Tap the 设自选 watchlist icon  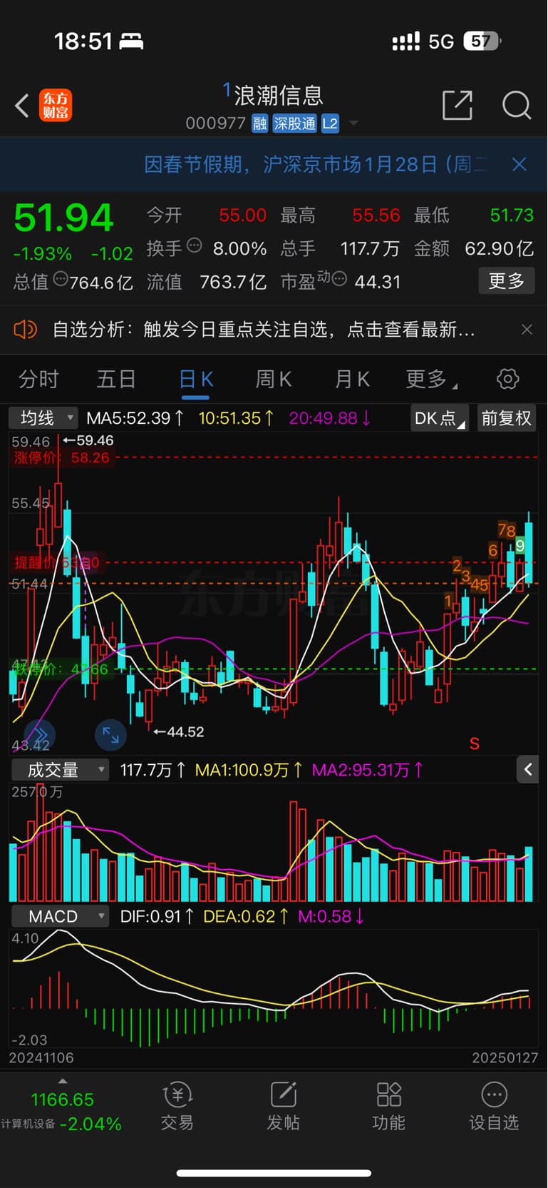tap(494, 1107)
